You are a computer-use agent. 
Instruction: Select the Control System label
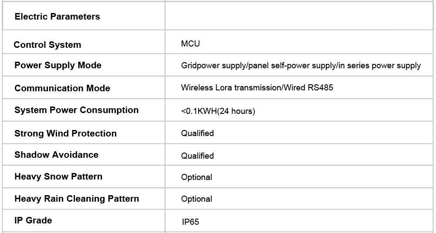47,45
